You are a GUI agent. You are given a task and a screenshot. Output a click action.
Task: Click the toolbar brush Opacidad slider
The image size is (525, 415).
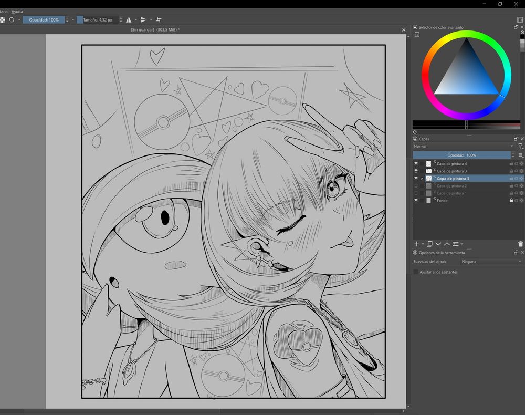44,20
